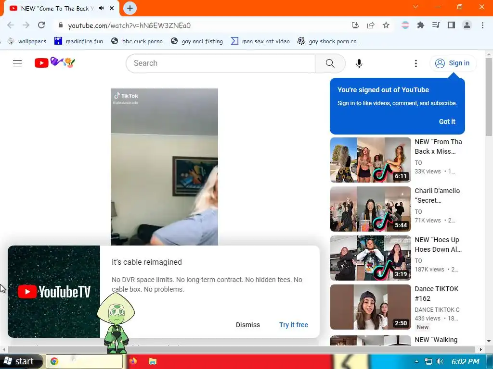Click the network tray icon
This screenshot has width=493, height=369.
pos(428,361)
